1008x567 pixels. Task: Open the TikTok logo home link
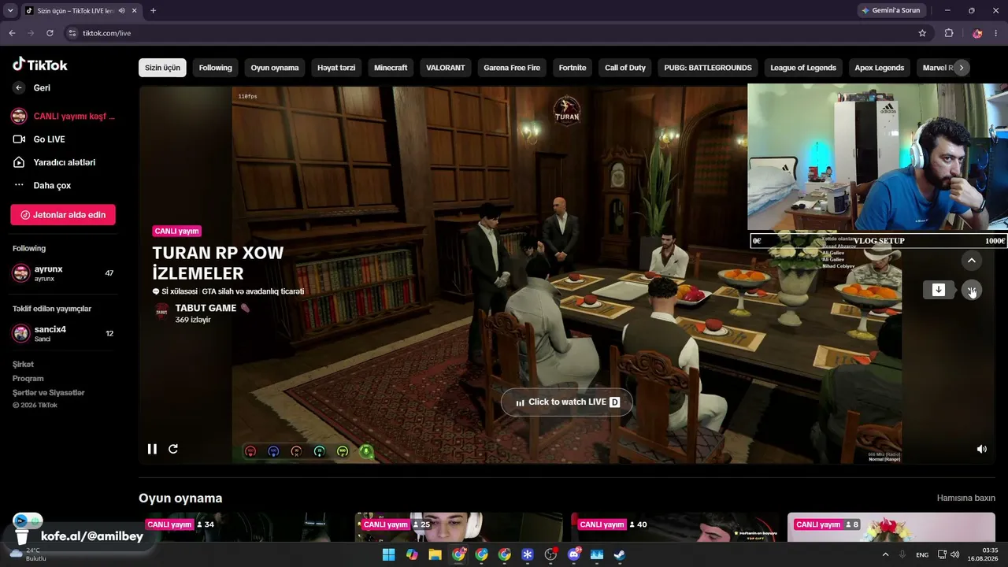(x=40, y=65)
